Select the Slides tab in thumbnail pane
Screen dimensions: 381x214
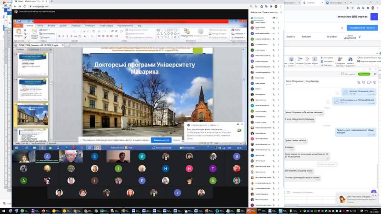(20, 49)
